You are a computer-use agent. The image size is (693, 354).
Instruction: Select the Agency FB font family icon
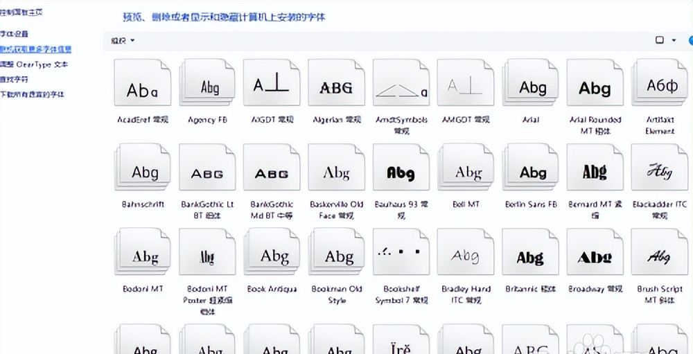[207, 82]
